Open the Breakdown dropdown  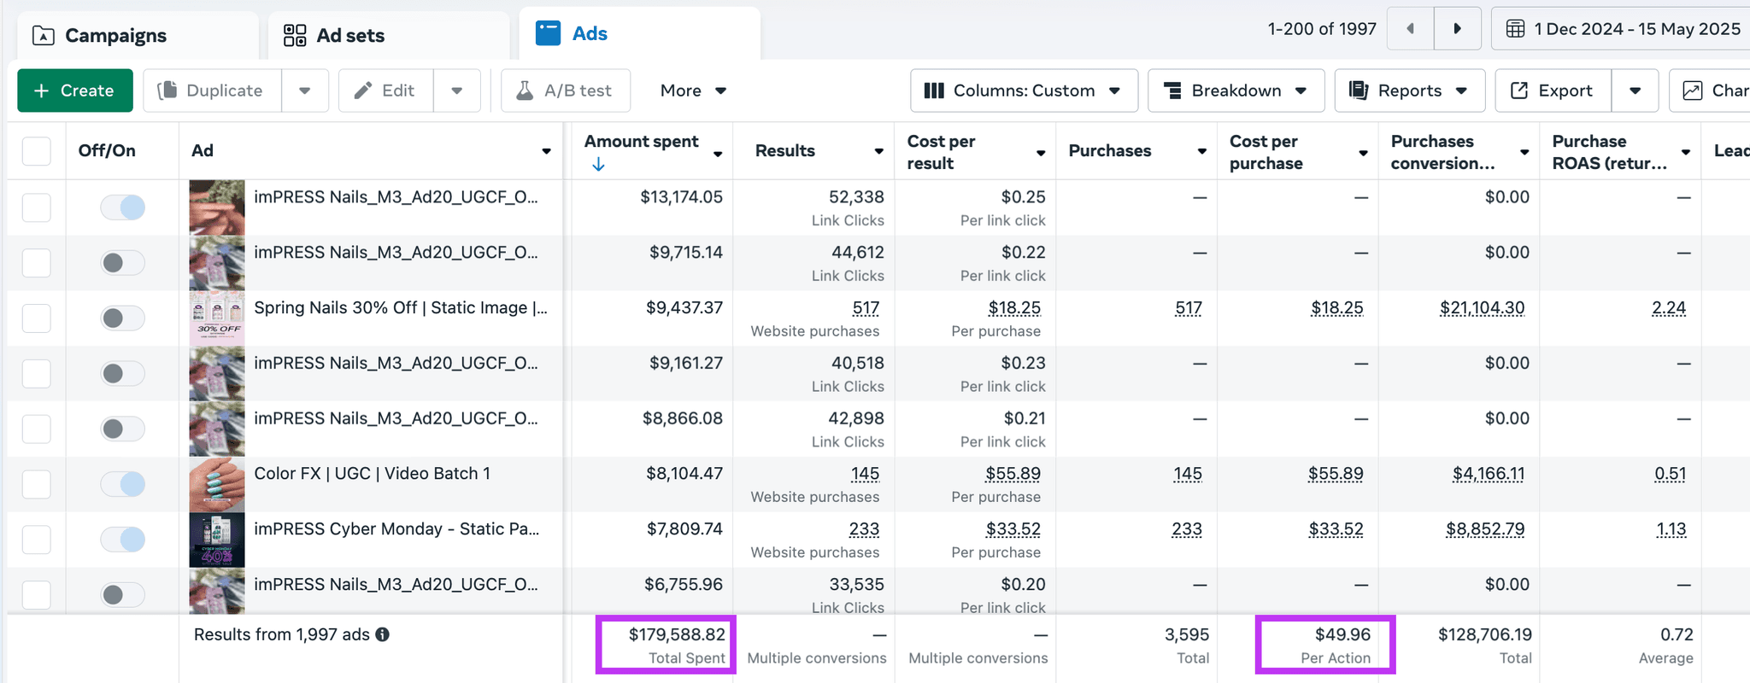[1236, 90]
